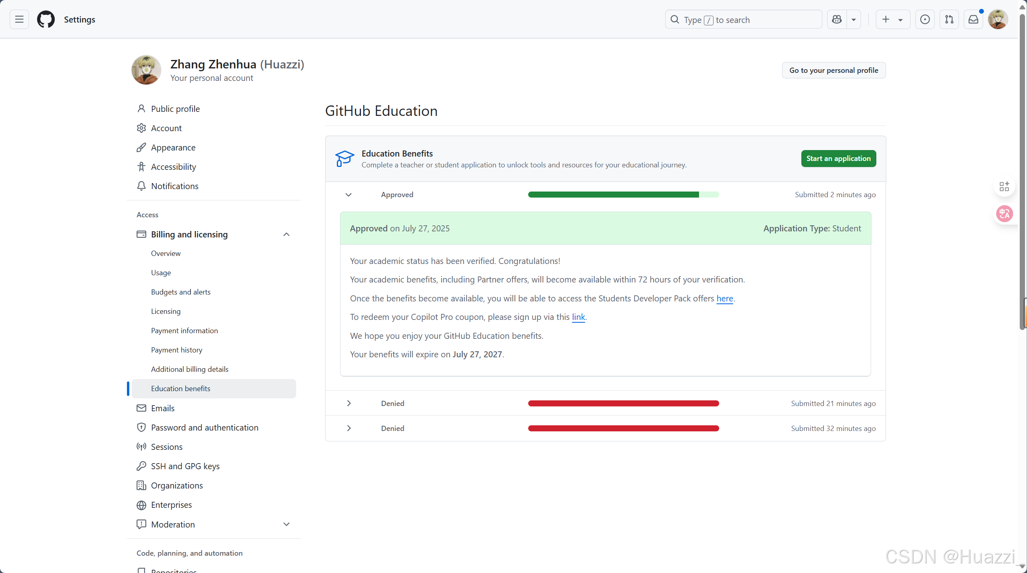The image size is (1027, 573).
Task: Open the Notifications inbox icon
Action: (973, 19)
